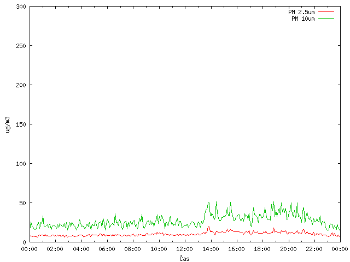Image resolution: width=350 pixels, height=262 pixels.
Task: Click the PM 2.5um legend label
Action: 301,12
